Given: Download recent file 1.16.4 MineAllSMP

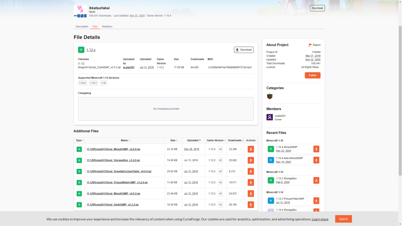Looking at the screenshot, I should pyautogui.click(x=316, y=149).
